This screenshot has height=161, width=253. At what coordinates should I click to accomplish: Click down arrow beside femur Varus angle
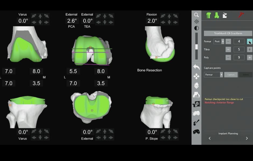(40, 22)
